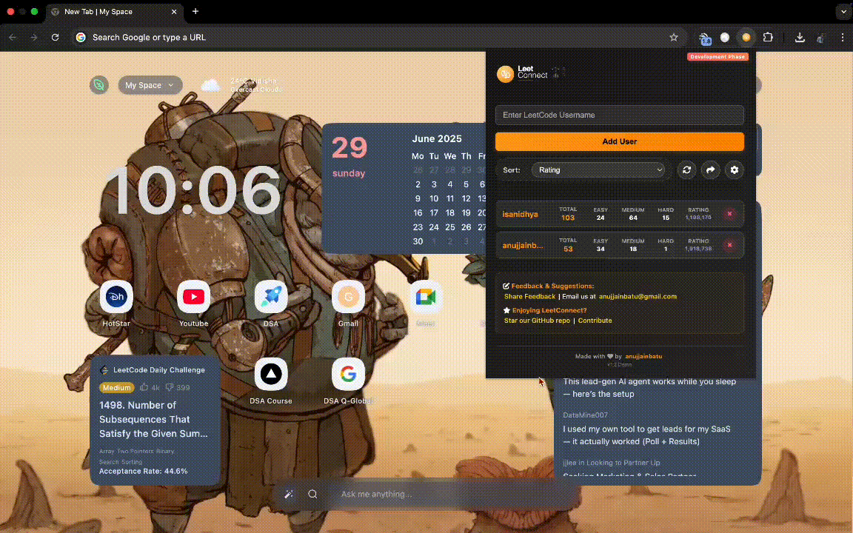
Task: Expand the My Space dropdown
Action: click(x=150, y=85)
